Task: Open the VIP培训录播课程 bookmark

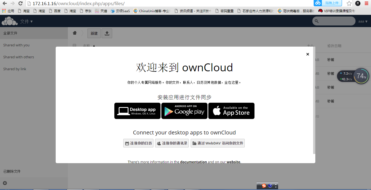Action: 337,11
